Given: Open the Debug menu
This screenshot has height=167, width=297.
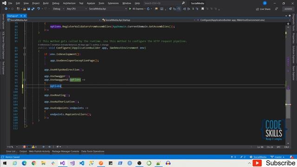Looking at the screenshot, I should pos(56,3).
